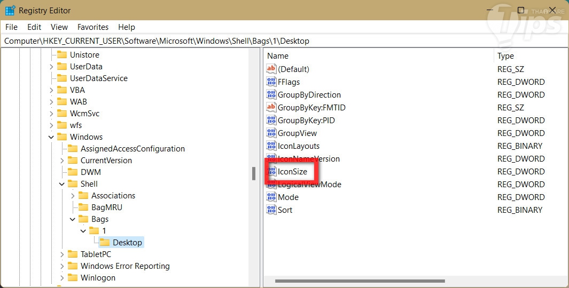This screenshot has width=569, height=288.
Task: Select the CurrentVersion key label
Action: coord(106,161)
